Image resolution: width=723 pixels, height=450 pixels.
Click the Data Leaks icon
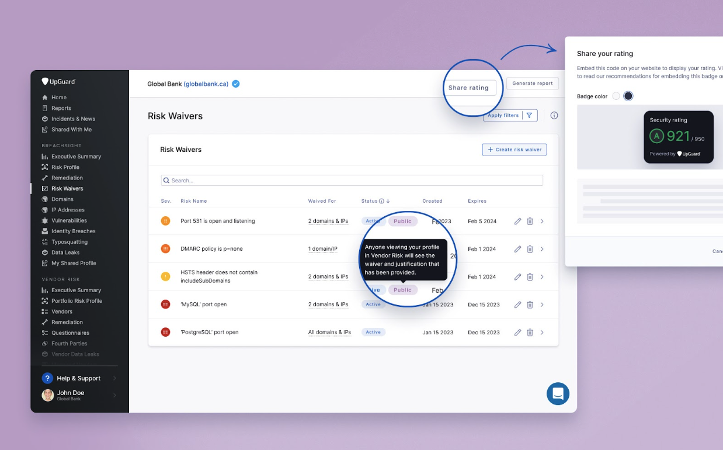pyautogui.click(x=45, y=252)
